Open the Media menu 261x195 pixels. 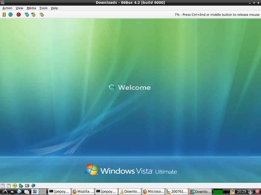pyautogui.click(x=31, y=8)
